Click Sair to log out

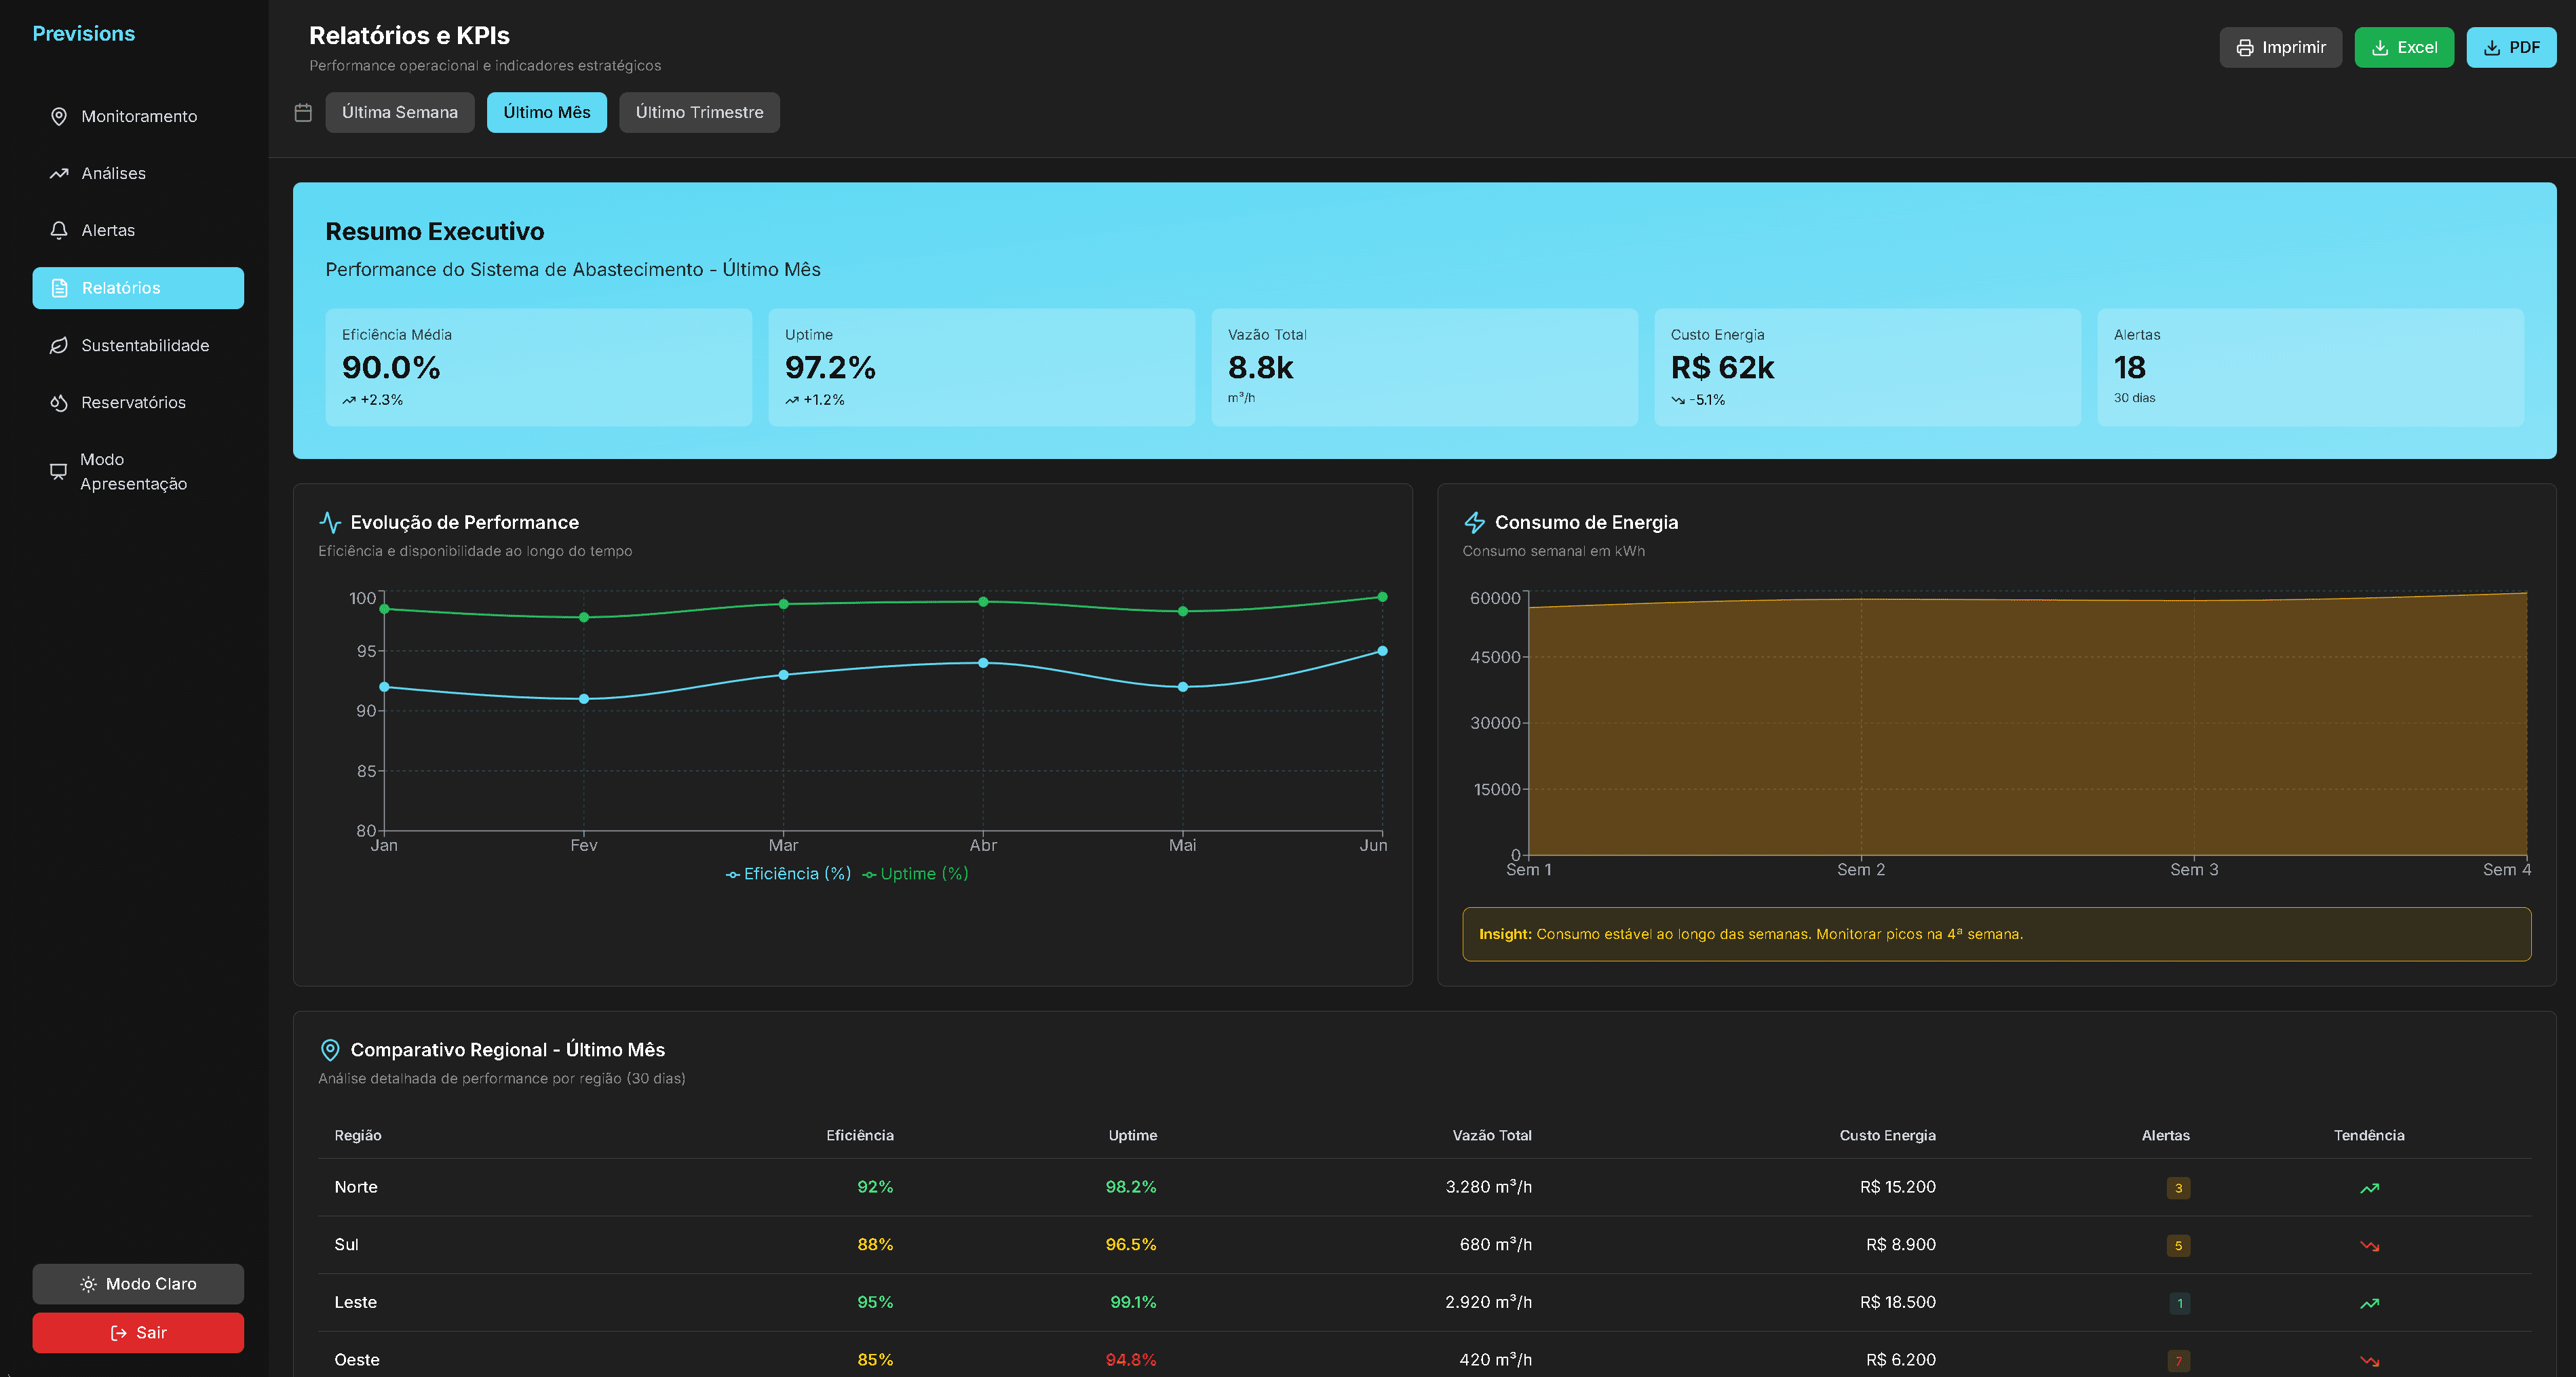click(138, 1332)
